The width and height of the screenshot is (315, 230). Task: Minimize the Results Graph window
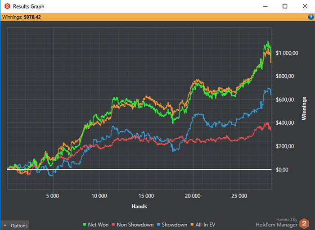[265, 6]
